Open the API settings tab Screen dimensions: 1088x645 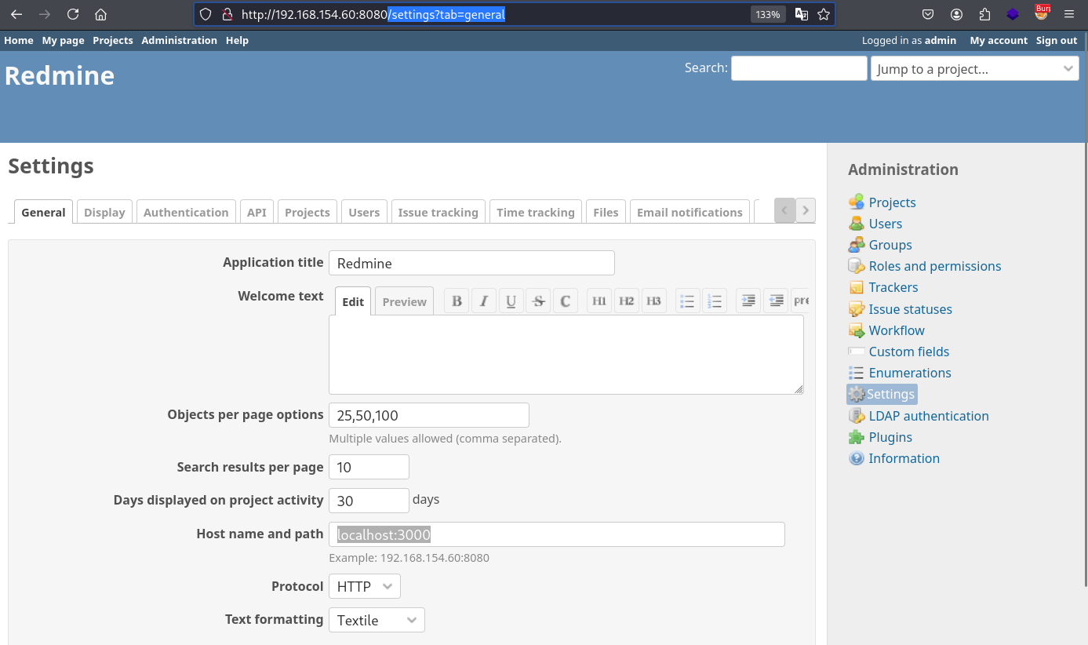[x=257, y=212]
